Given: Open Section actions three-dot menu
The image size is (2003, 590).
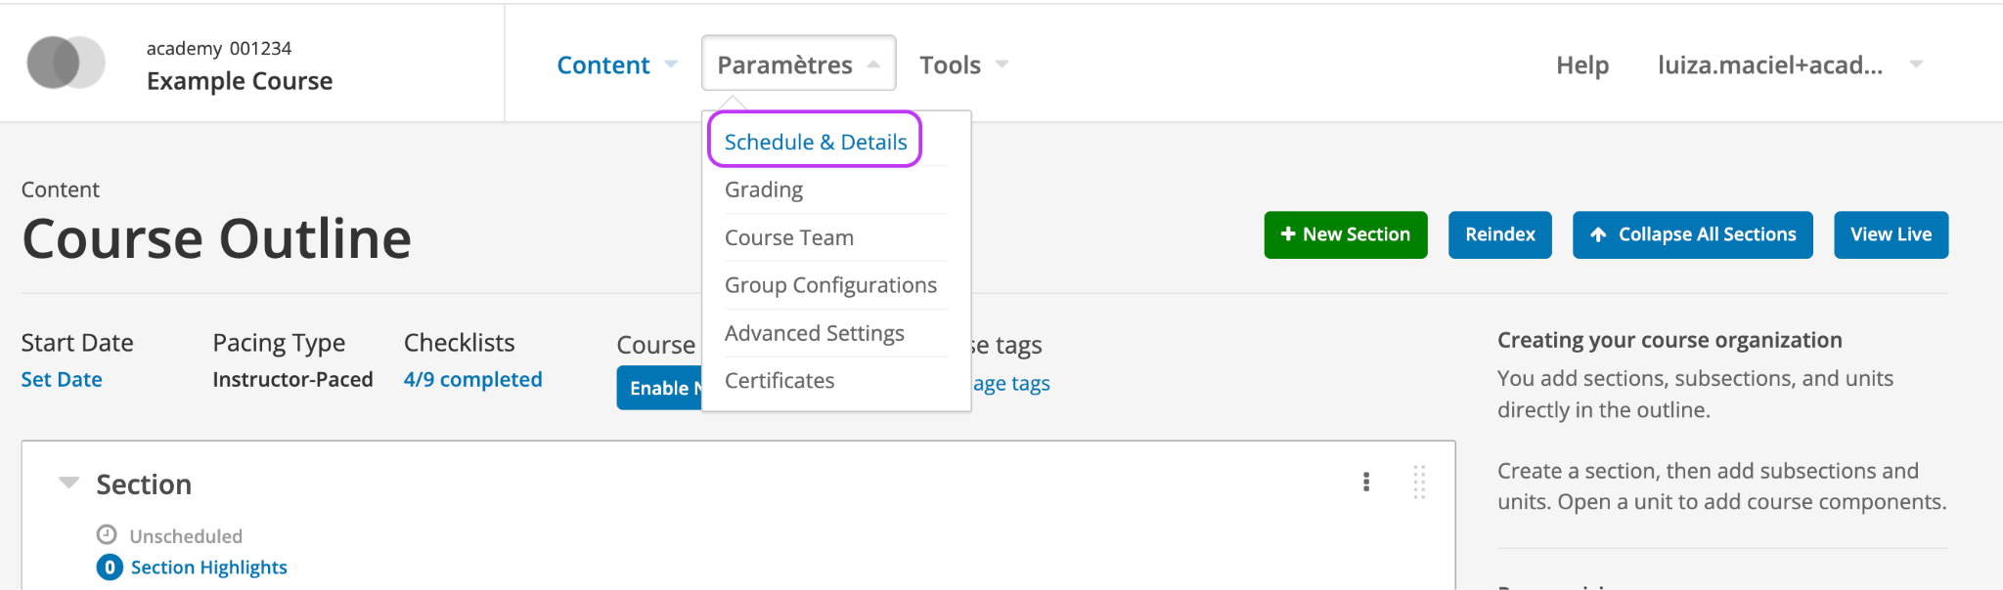Looking at the screenshot, I should pos(1366,482).
